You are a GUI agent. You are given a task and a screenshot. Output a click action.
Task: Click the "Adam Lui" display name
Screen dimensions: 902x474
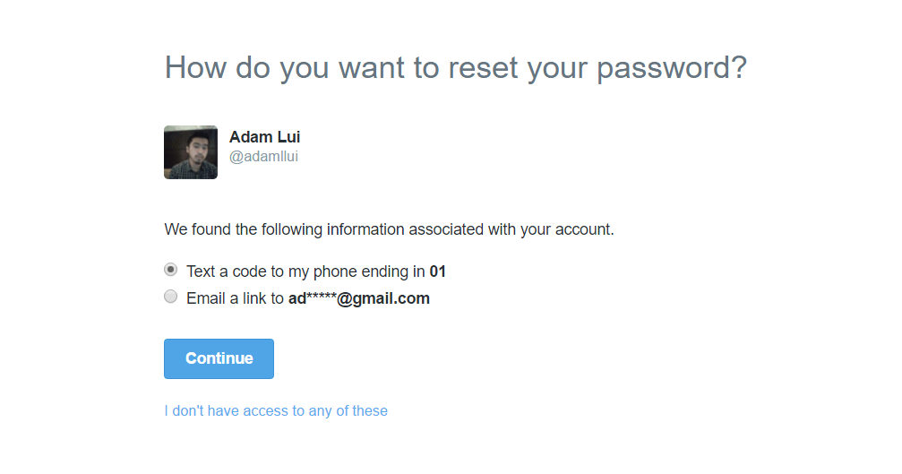[x=264, y=137]
